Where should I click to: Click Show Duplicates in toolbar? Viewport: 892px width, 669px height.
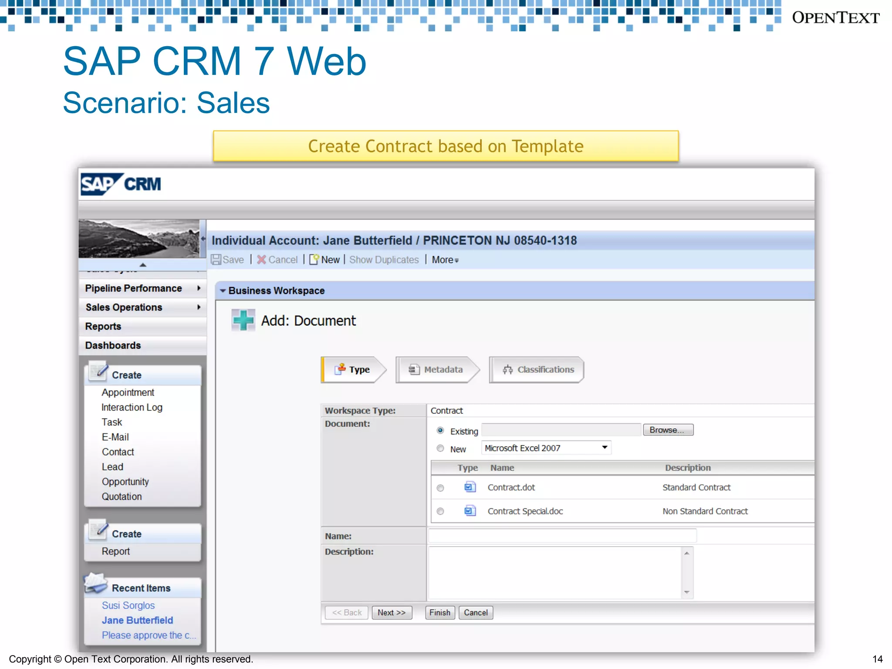tap(384, 260)
